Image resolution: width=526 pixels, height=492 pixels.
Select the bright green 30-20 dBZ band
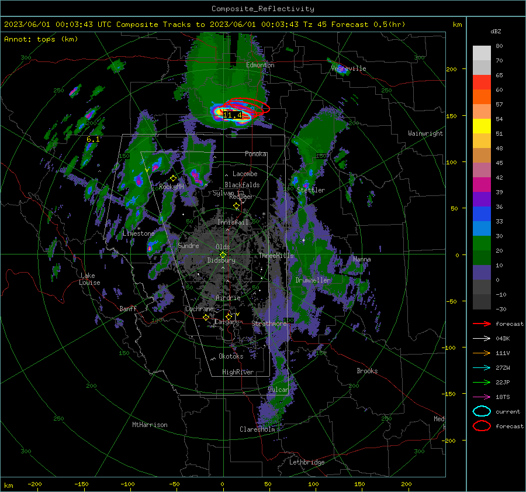pos(482,243)
